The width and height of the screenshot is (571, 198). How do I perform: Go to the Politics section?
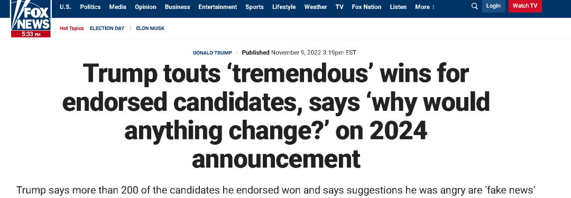(90, 7)
